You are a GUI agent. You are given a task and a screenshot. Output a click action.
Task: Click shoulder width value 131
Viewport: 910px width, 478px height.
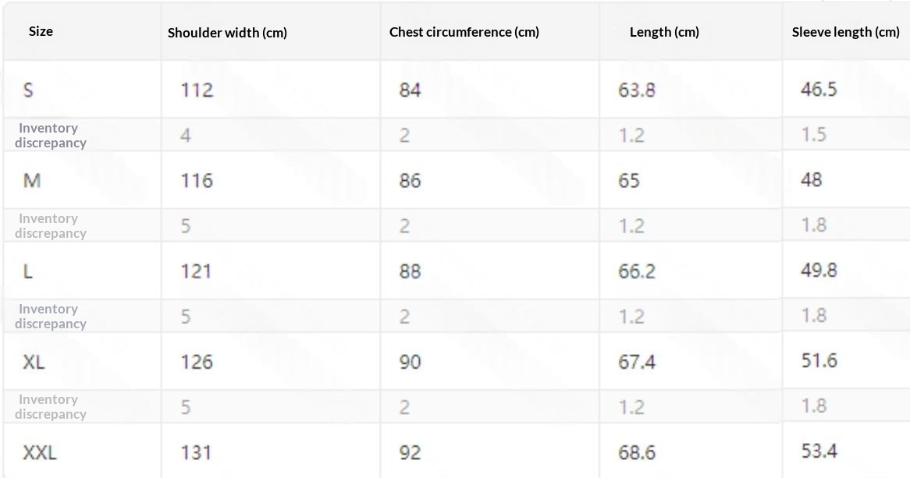[x=196, y=452]
